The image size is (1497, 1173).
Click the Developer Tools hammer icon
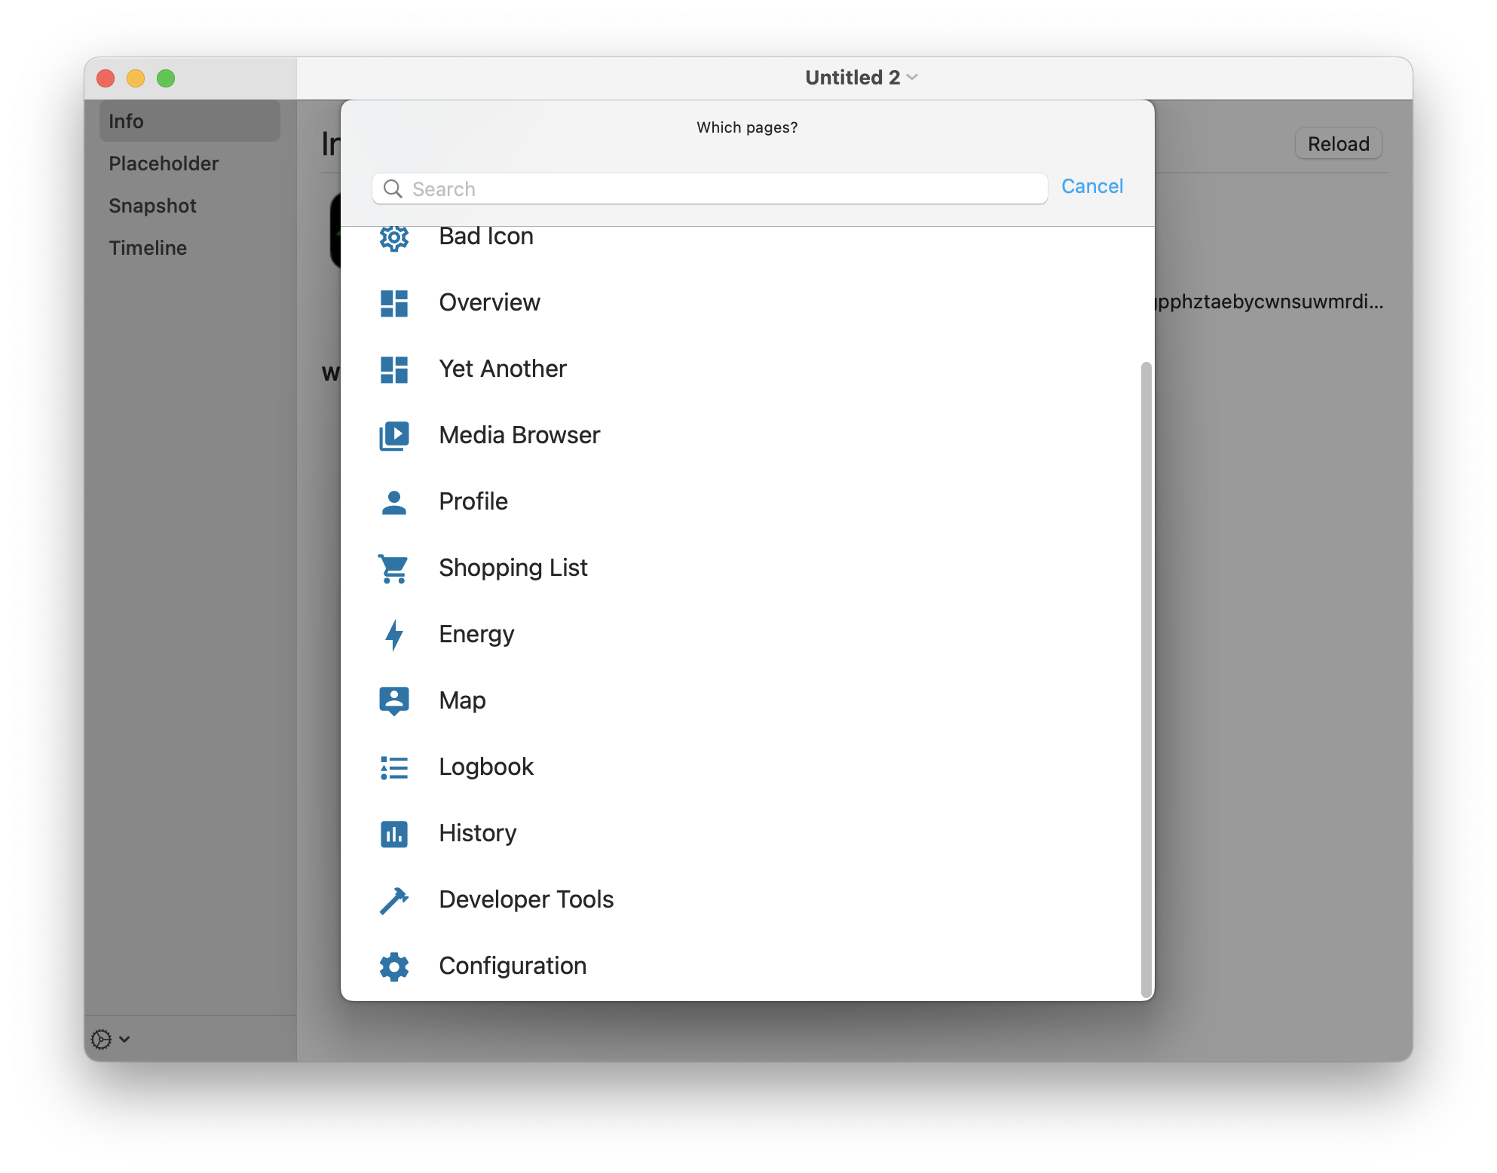[x=393, y=900]
